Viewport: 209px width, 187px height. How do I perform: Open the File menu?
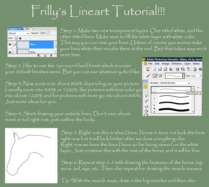pyautogui.click(x=150, y=64)
